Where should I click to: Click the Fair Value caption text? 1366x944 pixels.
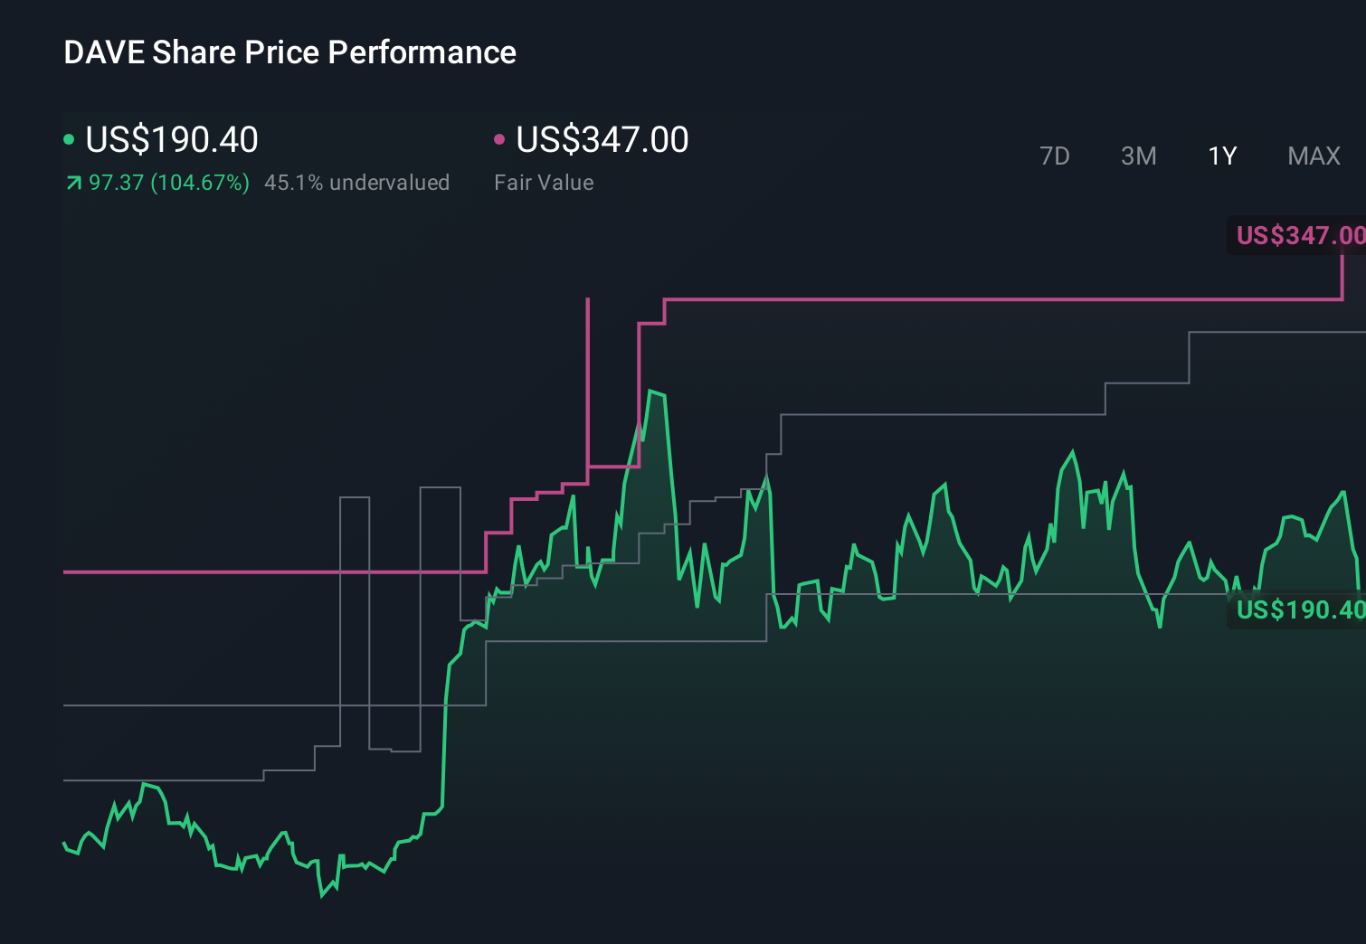pyautogui.click(x=544, y=182)
